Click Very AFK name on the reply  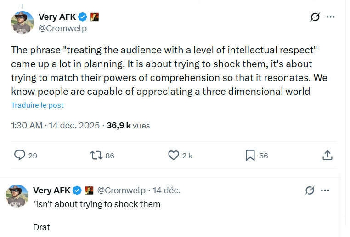[52, 190]
